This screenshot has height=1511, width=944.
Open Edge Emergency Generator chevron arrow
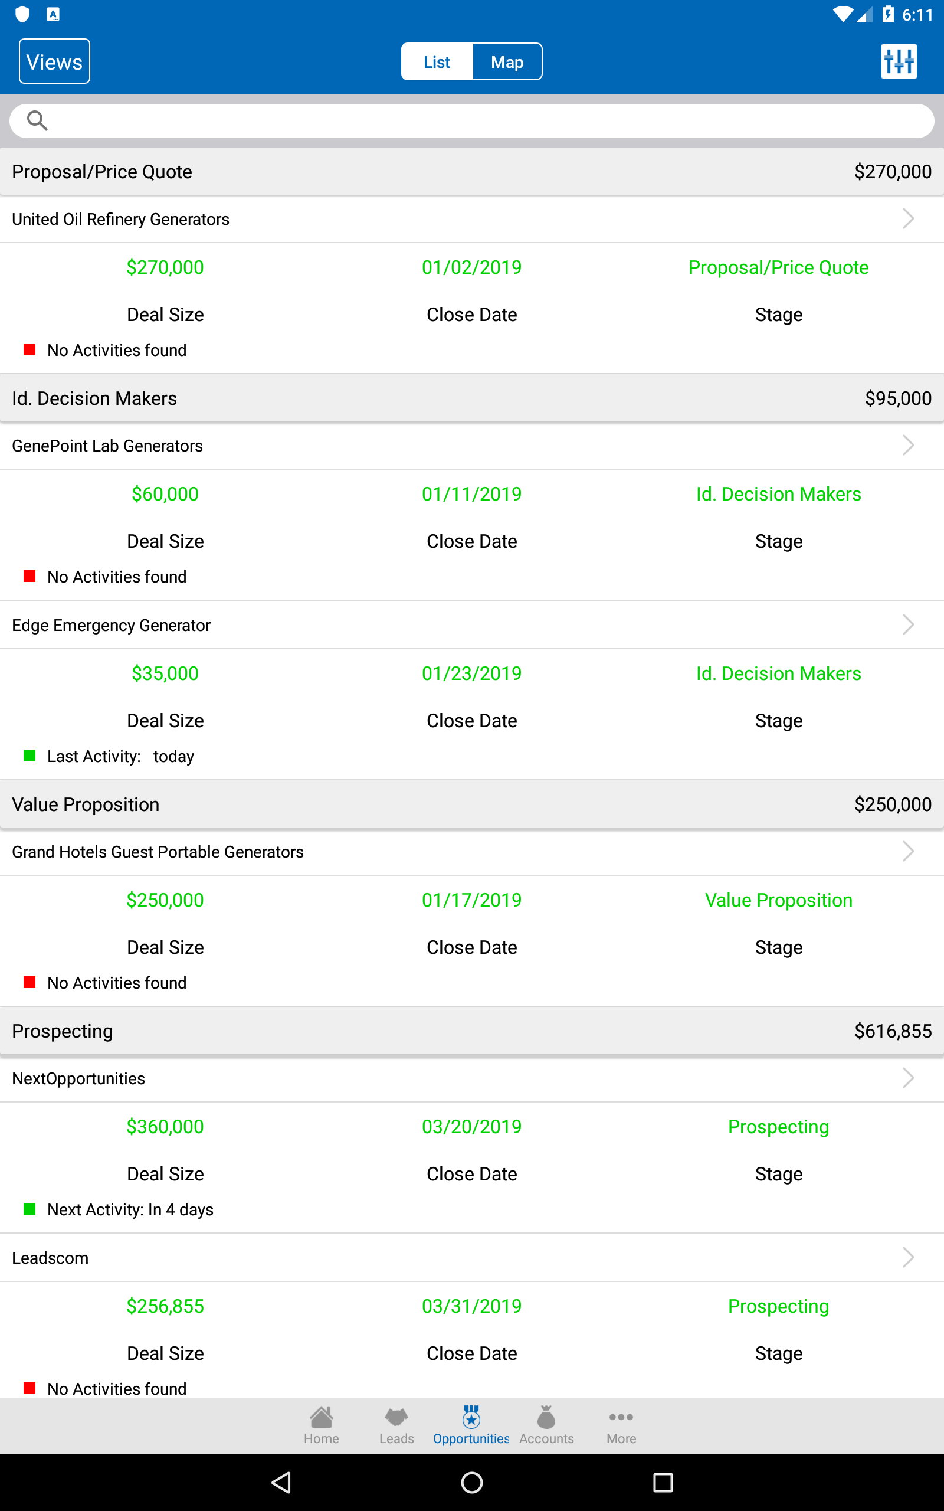tap(908, 624)
